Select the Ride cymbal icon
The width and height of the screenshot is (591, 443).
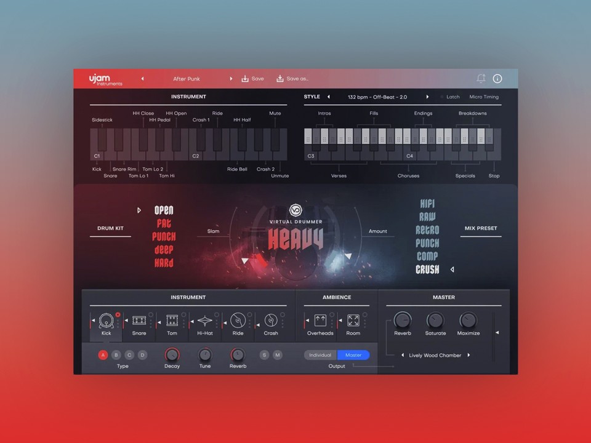click(238, 321)
